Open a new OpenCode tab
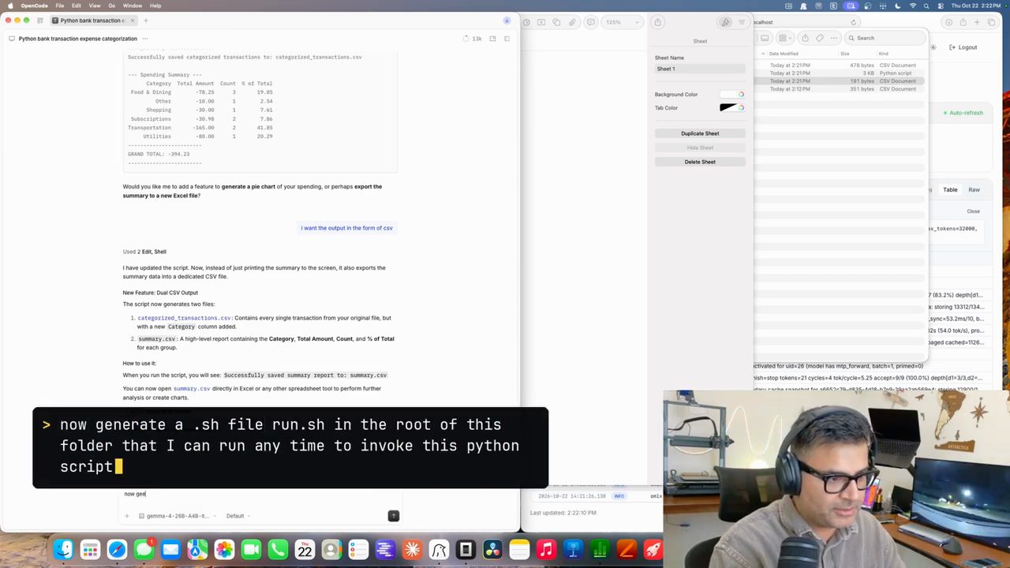 (145, 21)
